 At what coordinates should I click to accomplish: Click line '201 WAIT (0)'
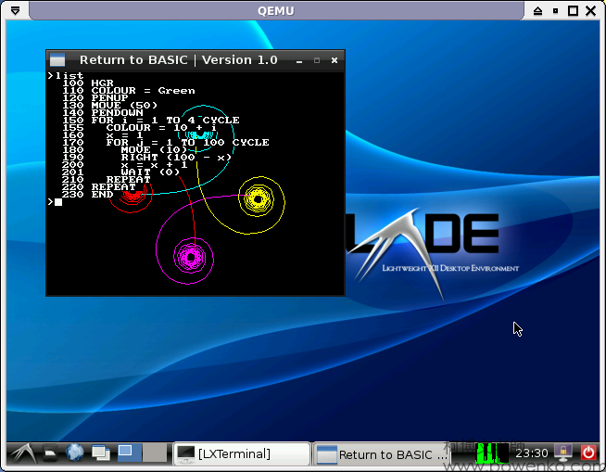[x=121, y=172]
